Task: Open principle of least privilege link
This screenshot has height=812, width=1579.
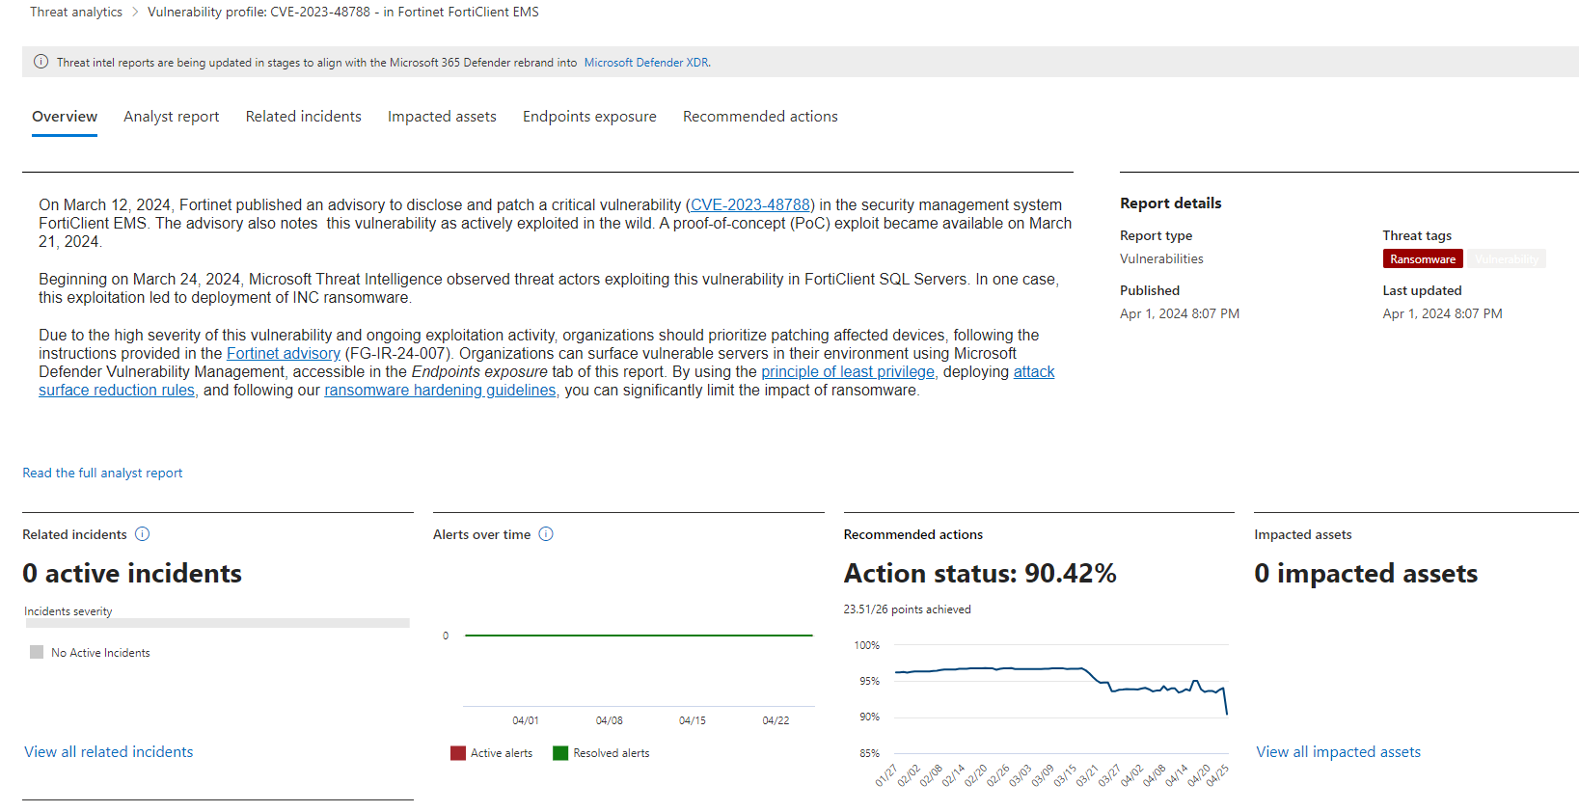Action: click(848, 372)
